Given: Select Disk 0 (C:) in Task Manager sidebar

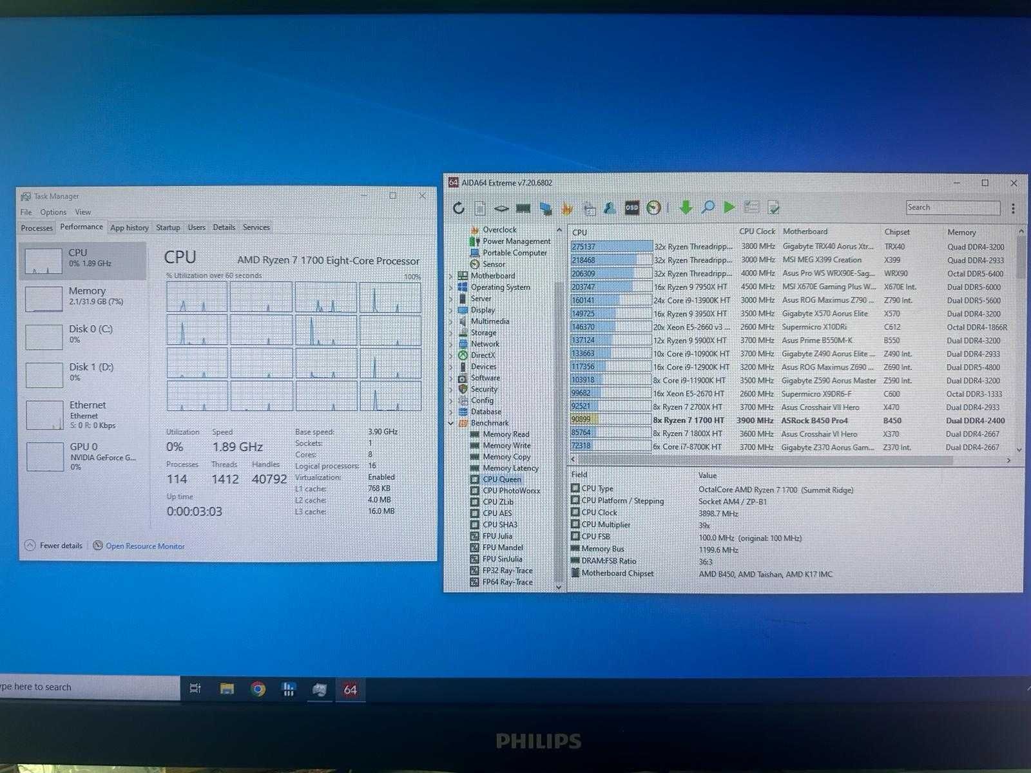Looking at the screenshot, I should [84, 334].
